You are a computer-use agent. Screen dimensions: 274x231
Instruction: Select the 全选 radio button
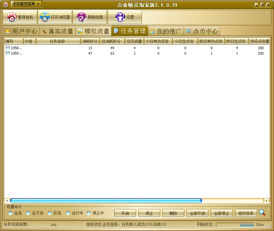(x=10, y=213)
